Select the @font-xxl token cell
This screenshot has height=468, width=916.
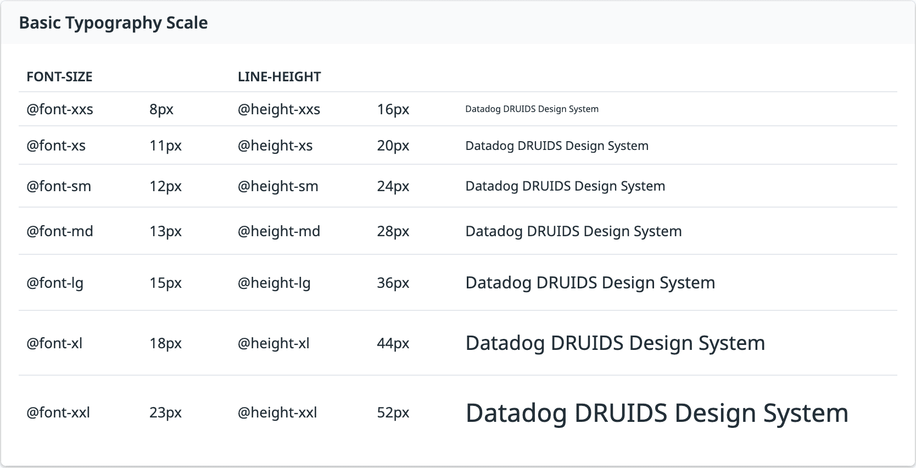(58, 413)
